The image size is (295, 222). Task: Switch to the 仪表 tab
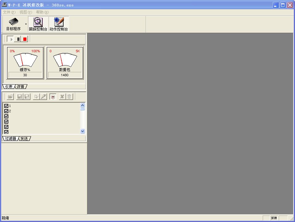pos(9,87)
